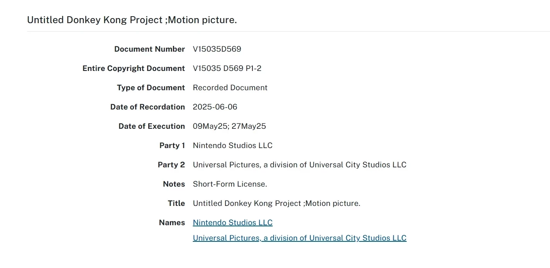Click the Date of Recordation label
This screenshot has width=550, height=268.
coord(147,107)
